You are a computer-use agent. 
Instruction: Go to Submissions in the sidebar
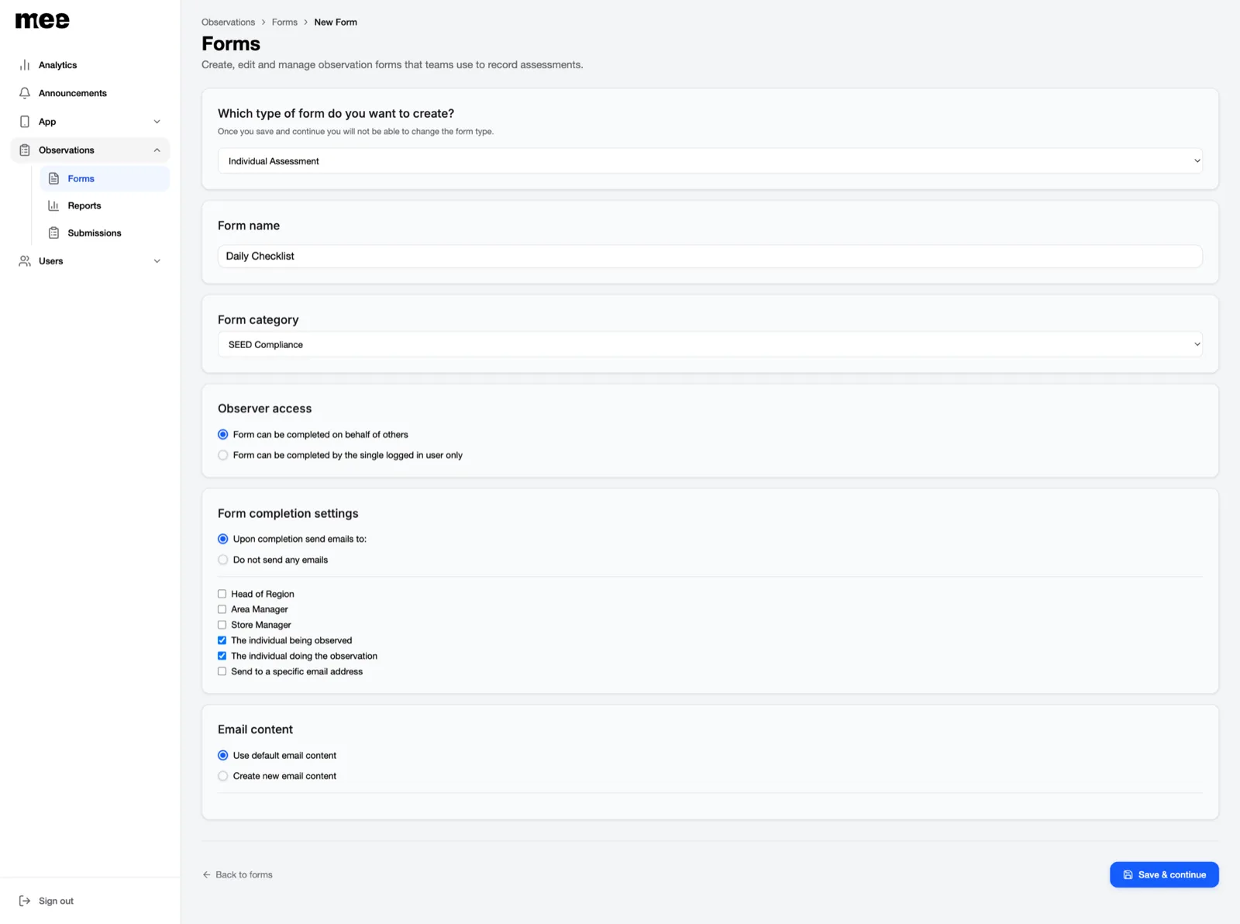(105, 233)
